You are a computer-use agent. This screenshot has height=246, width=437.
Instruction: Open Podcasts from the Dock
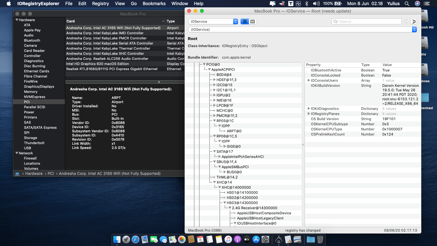pyautogui.click(x=237, y=239)
